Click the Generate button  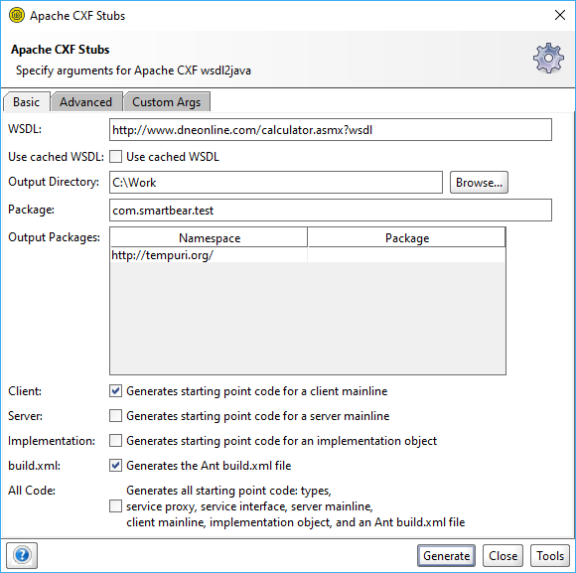pyautogui.click(x=446, y=556)
